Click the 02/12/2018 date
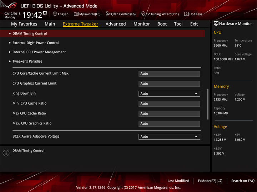Image resolution: width=257 pixels, height=192 pixels. [12, 14]
